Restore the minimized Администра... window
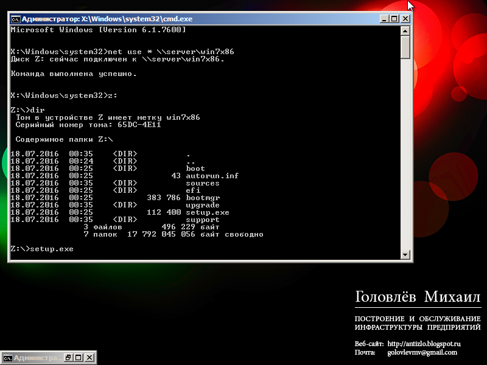Screen dimensions: 487x365 (x=68, y=358)
